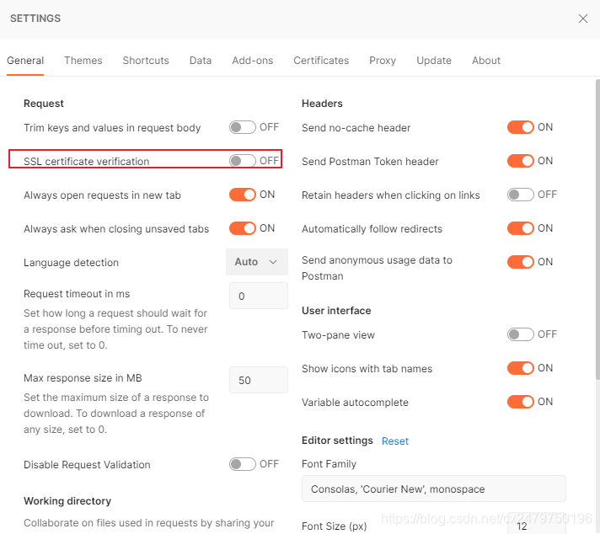Toggle Send Postman Token header
The image size is (600, 534).
[521, 161]
